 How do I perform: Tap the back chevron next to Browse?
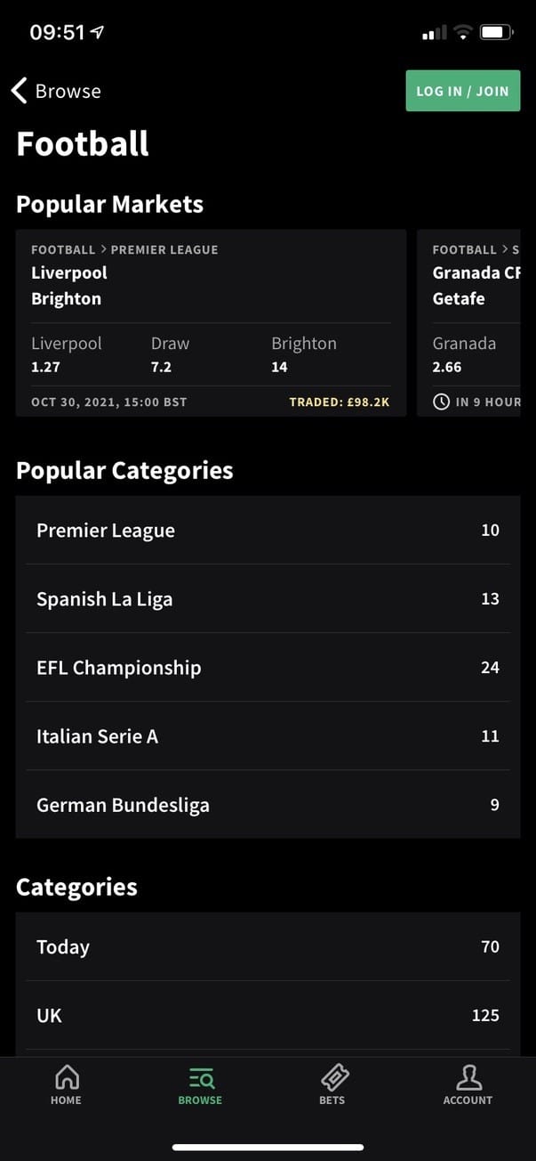(20, 91)
